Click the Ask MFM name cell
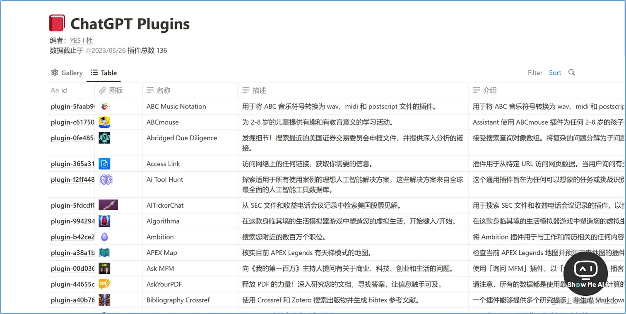 coord(190,268)
